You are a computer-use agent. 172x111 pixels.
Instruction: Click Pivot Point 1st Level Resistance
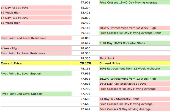pyautogui.click(x=23, y=53)
